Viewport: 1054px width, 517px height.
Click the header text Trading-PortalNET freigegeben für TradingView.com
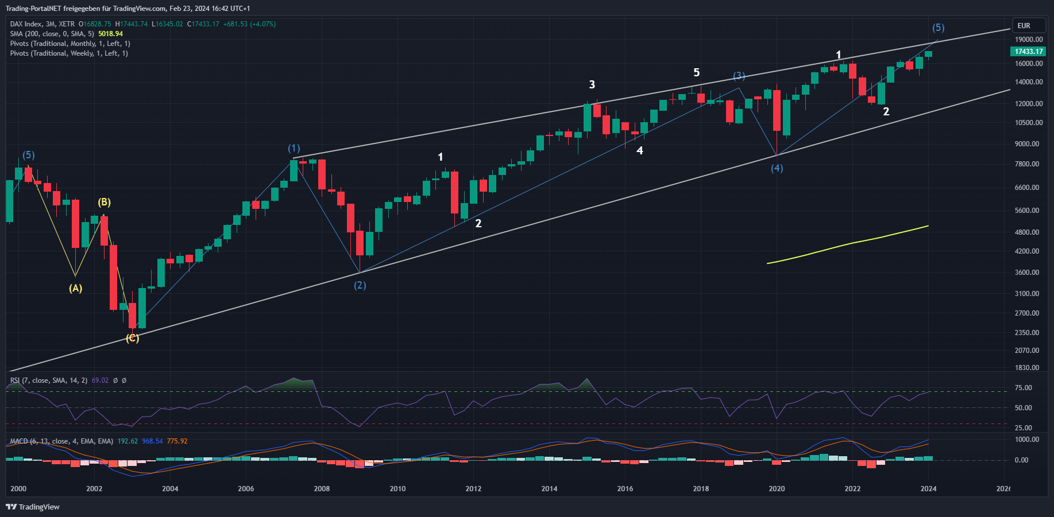point(86,9)
